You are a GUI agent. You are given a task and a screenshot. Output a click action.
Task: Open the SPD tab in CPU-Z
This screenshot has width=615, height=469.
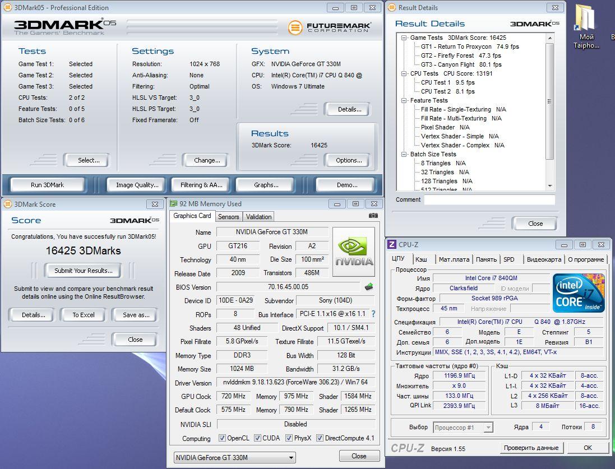[508, 259]
